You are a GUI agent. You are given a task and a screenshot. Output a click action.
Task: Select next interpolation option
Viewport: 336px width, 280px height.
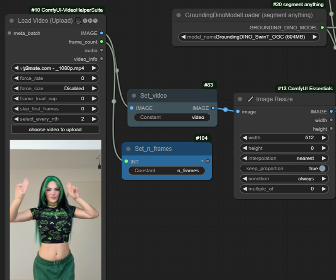click(323, 158)
